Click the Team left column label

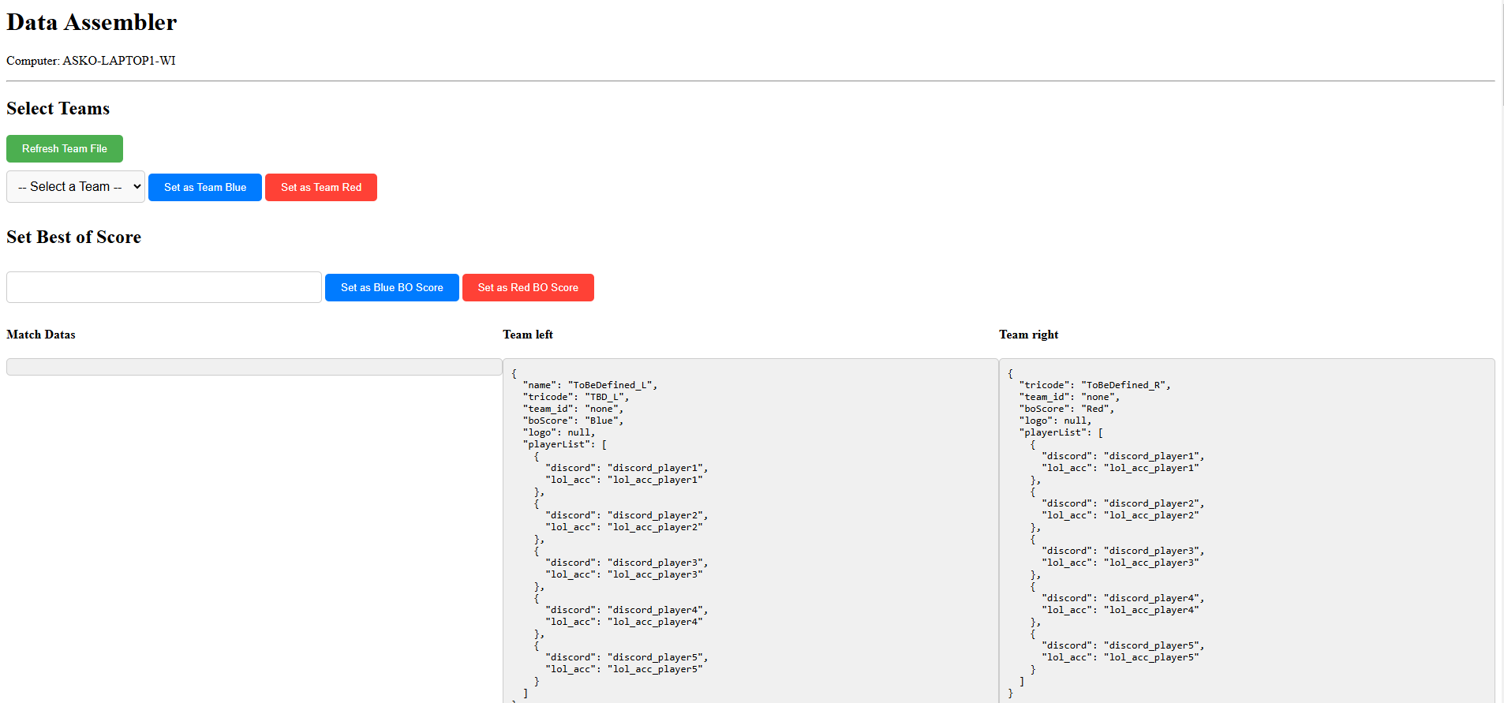click(x=528, y=335)
